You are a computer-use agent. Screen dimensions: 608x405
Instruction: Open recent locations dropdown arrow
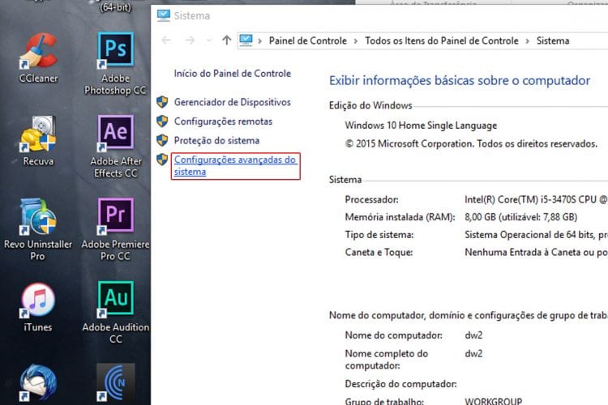[x=208, y=40]
